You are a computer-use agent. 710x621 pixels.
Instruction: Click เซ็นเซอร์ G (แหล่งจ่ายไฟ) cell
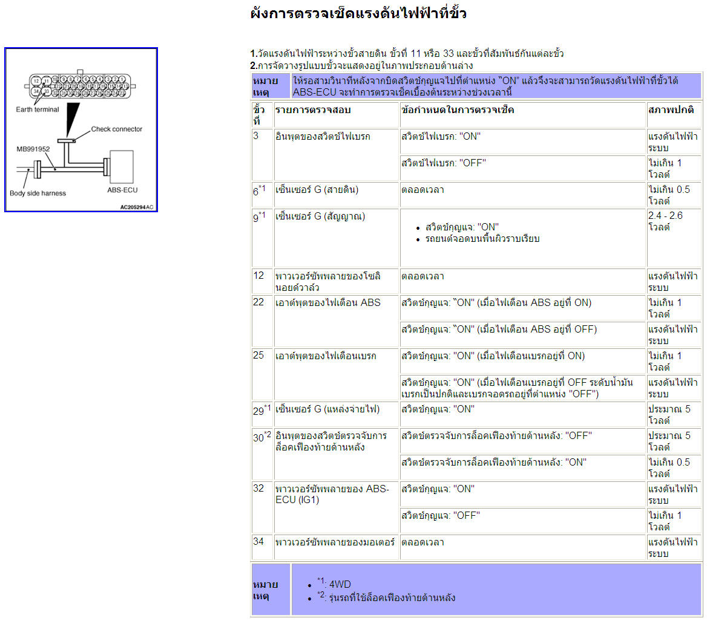(337, 414)
